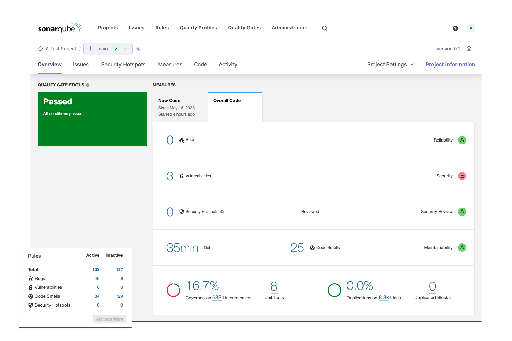Click active Code Smells rules count 84

97,296
